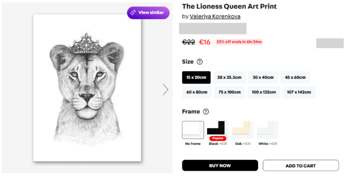This screenshot has height=176, width=349.
Task: Choose the 75 x 100cm size
Action: [229, 92]
